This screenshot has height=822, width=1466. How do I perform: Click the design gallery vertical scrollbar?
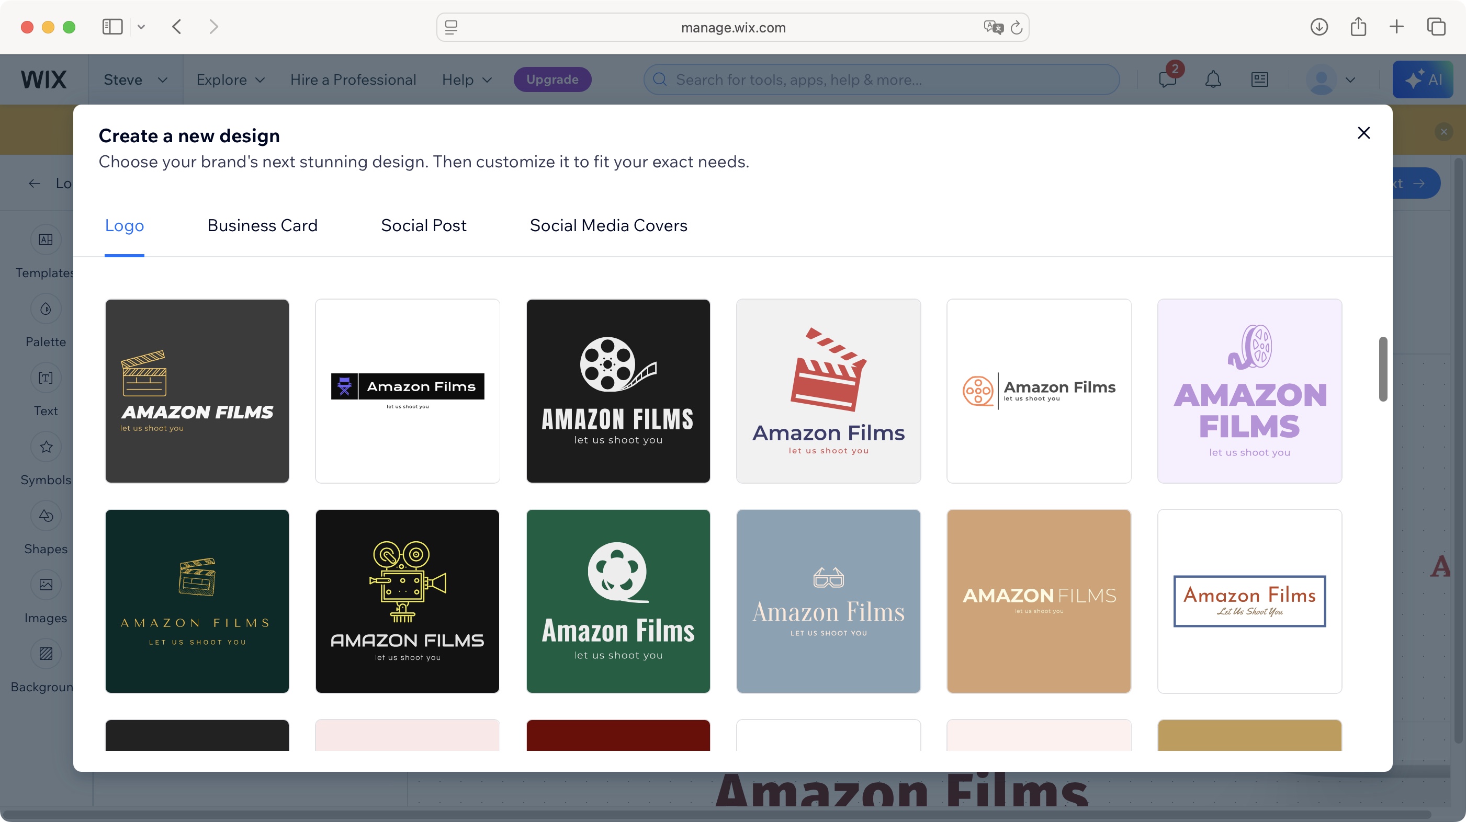[x=1383, y=369]
